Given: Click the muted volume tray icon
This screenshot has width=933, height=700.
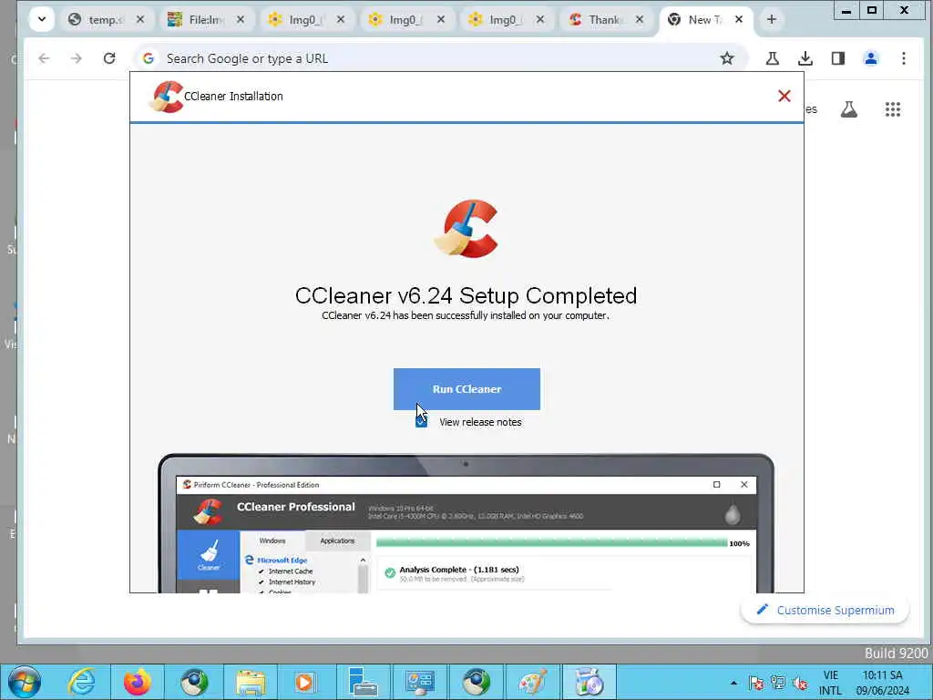Looking at the screenshot, I should pyautogui.click(x=800, y=683).
